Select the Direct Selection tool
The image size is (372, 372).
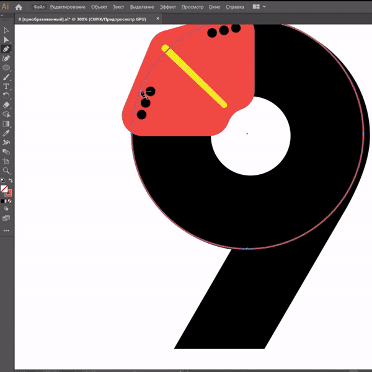click(6, 39)
